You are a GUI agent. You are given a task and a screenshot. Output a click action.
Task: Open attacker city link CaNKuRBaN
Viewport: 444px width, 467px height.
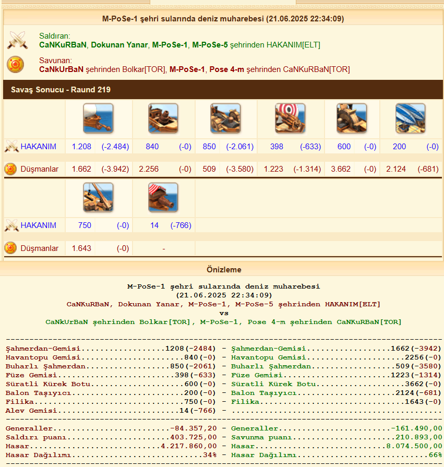point(63,45)
